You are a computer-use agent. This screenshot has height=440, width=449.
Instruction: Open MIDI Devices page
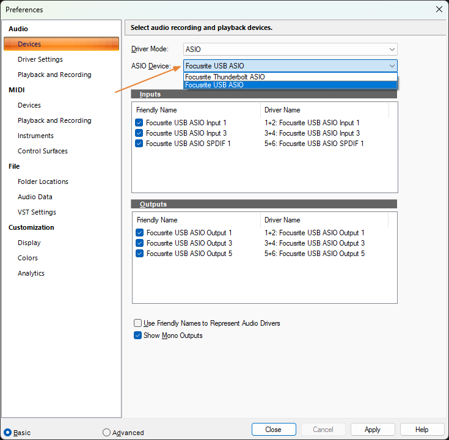coord(29,105)
